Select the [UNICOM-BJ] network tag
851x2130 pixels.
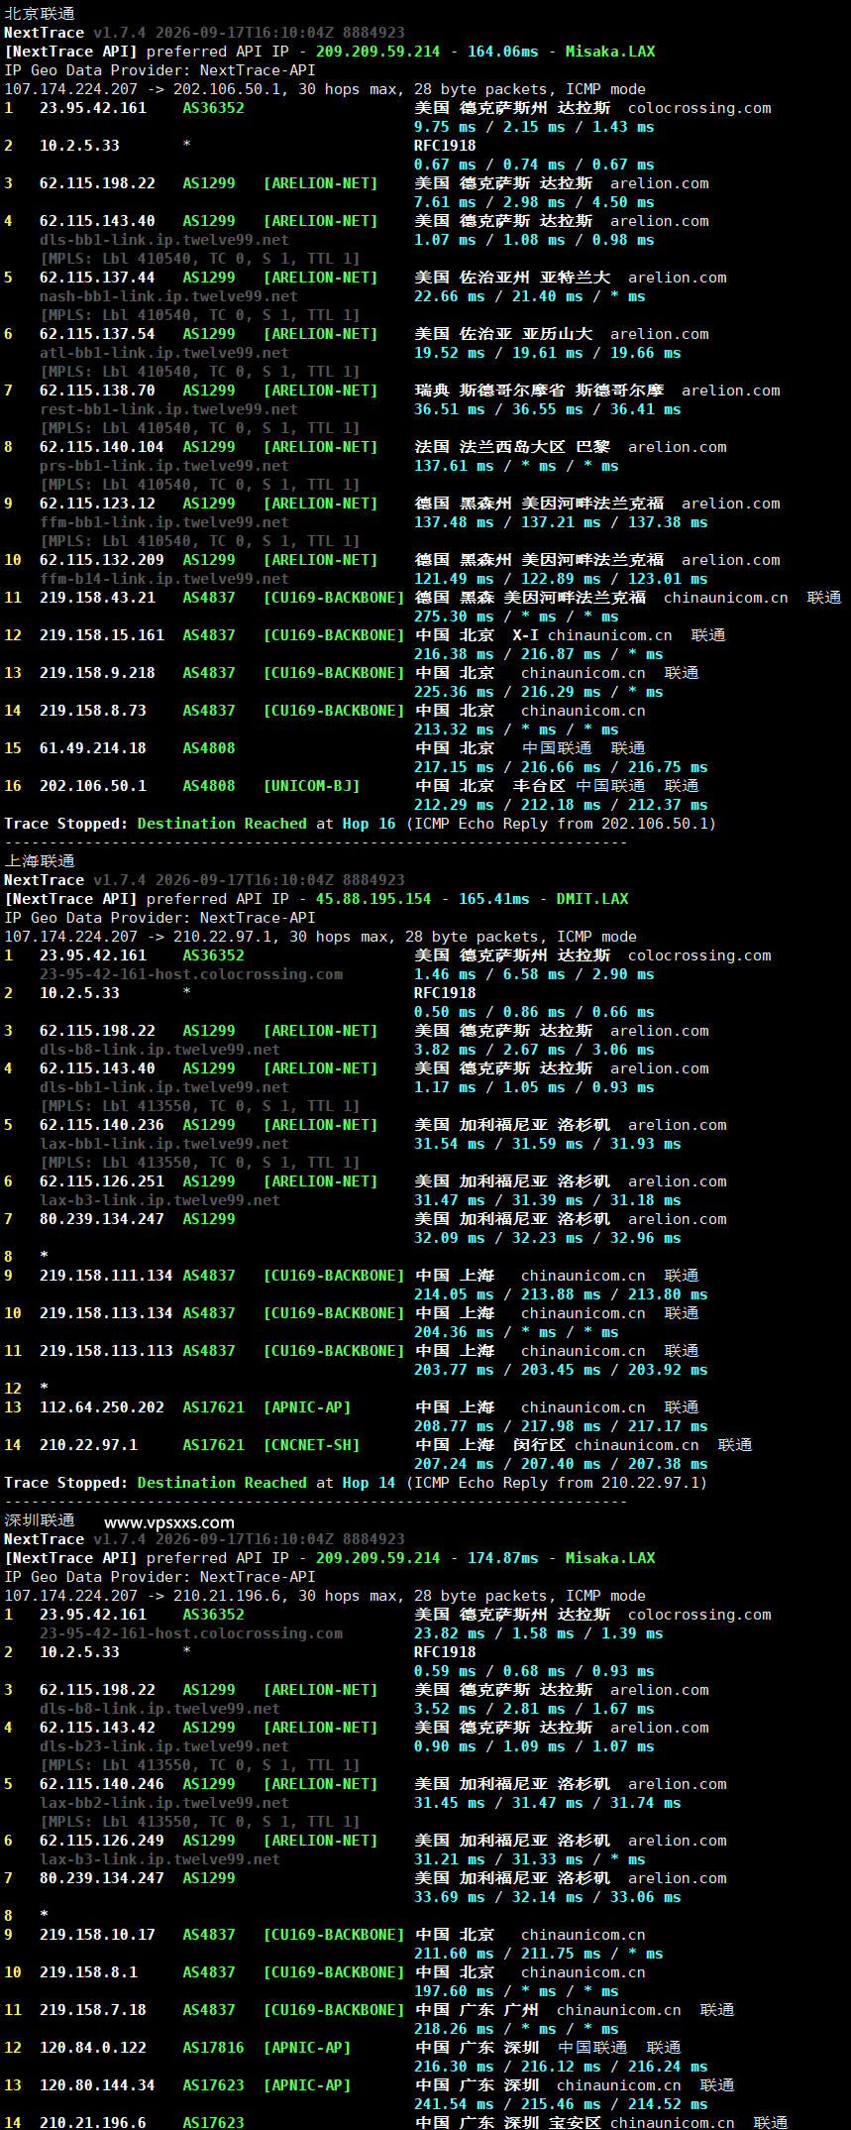click(x=311, y=786)
